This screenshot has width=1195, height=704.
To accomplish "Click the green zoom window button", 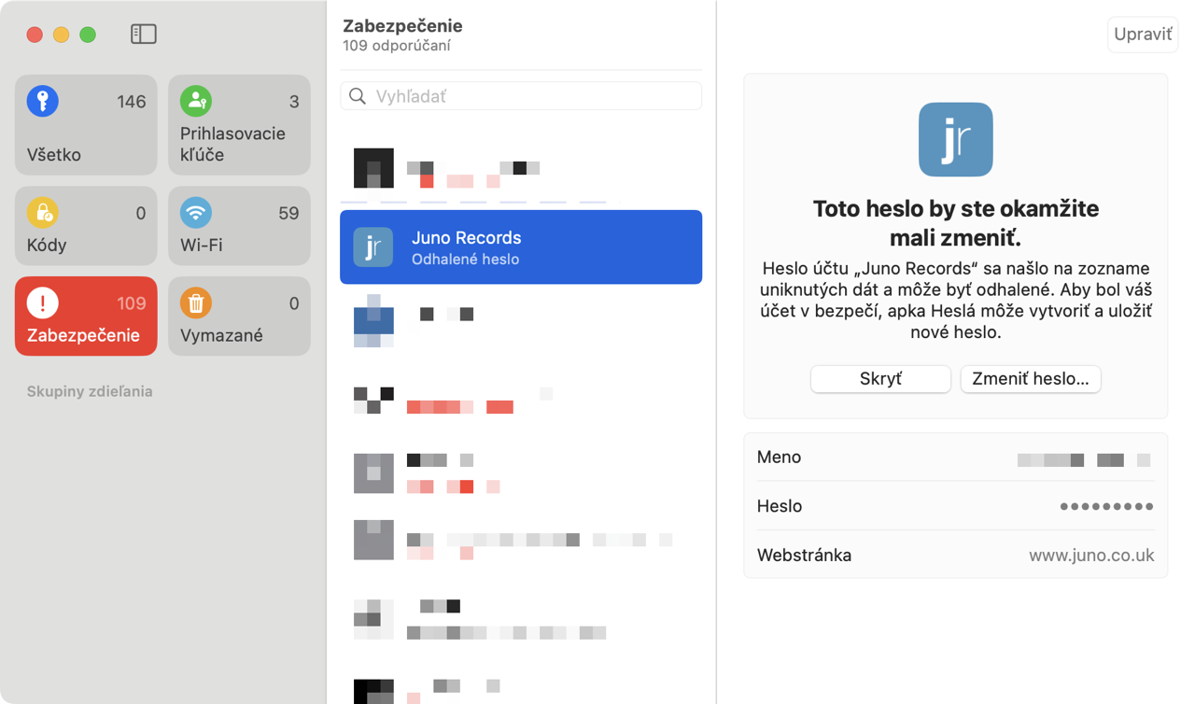I will coord(88,35).
